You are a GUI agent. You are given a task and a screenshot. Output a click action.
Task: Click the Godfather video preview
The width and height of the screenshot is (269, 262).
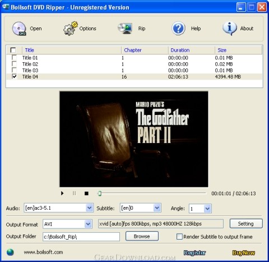pos(134,139)
